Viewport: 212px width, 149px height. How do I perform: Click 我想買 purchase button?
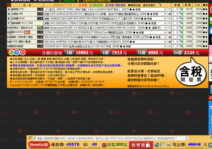click(141, 145)
